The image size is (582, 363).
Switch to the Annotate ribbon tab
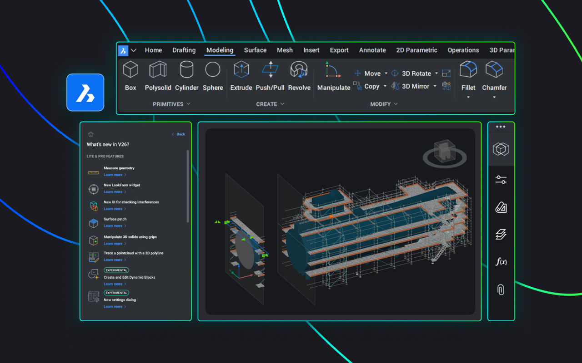coord(372,50)
